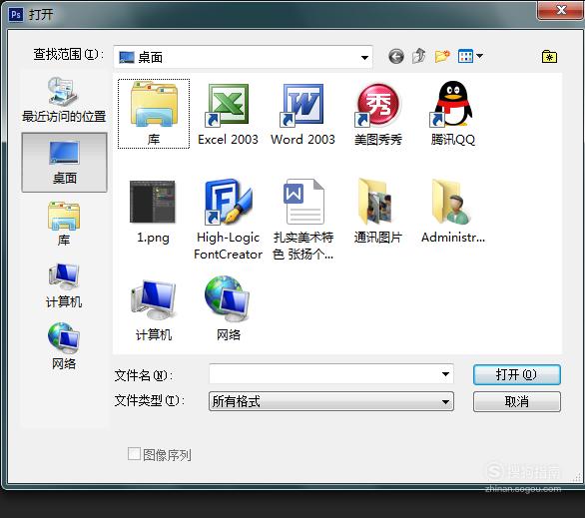Select the Administr... user folder
This screenshot has height=518, width=585.
click(453, 211)
